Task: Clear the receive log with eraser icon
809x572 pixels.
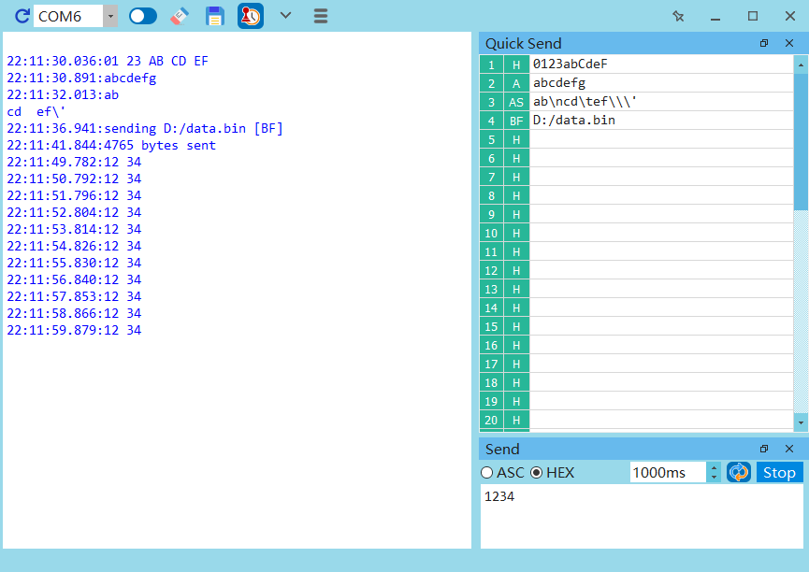Action: (179, 16)
